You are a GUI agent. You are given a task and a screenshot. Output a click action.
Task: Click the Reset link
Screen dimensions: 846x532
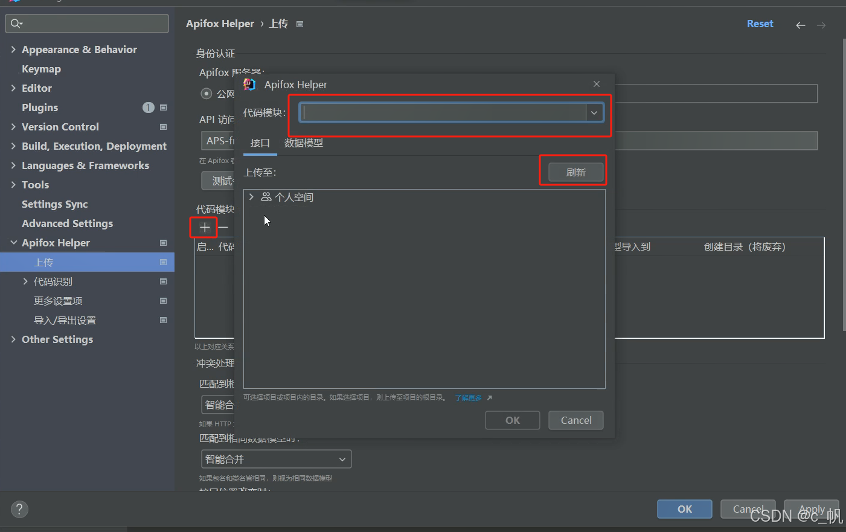click(x=760, y=24)
